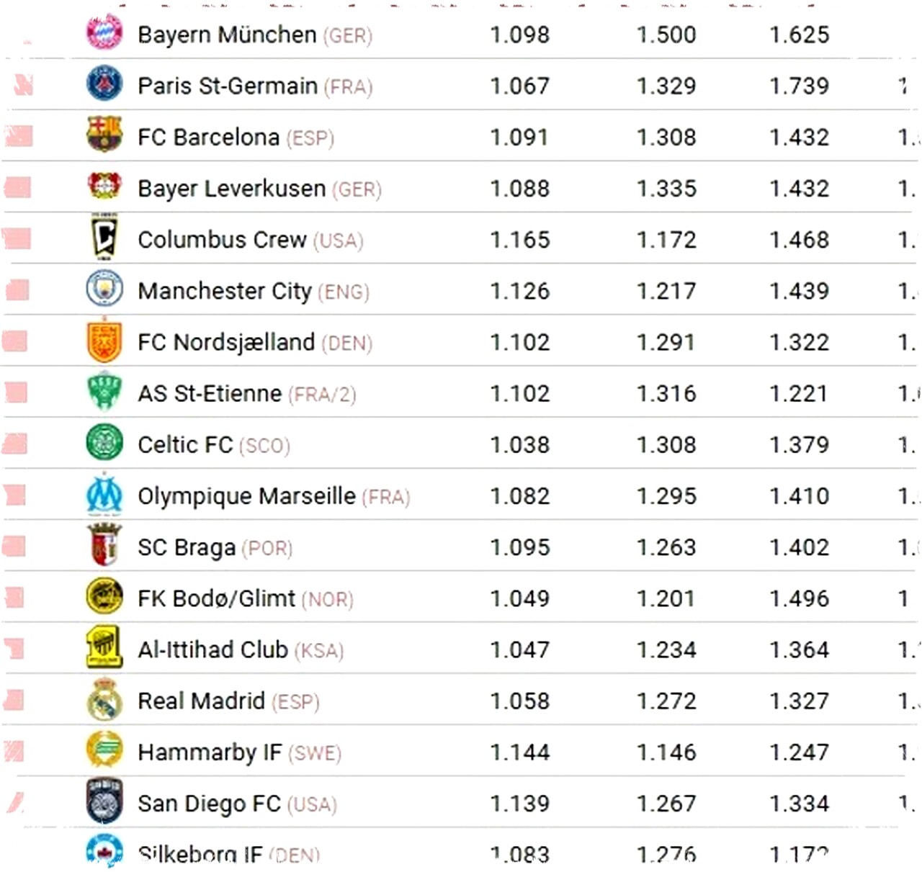Click the FC Barcelona club crest
Screen dimensions: 922x872
[x=104, y=135]
